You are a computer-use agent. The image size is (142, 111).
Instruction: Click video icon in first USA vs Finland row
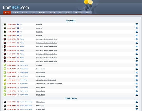[137, 102]
